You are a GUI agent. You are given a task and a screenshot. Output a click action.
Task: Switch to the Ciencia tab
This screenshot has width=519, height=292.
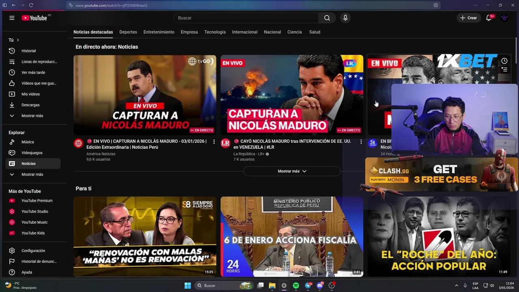(295, 32)
